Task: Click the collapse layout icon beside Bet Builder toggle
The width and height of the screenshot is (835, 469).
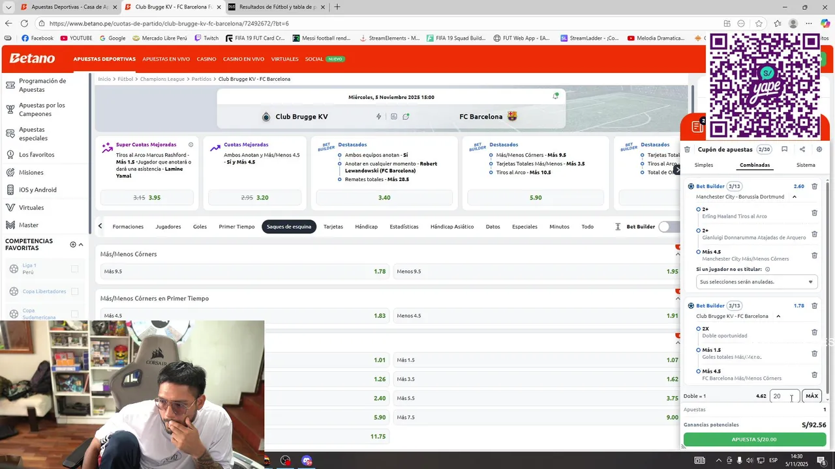Action: tap(618, 227)
